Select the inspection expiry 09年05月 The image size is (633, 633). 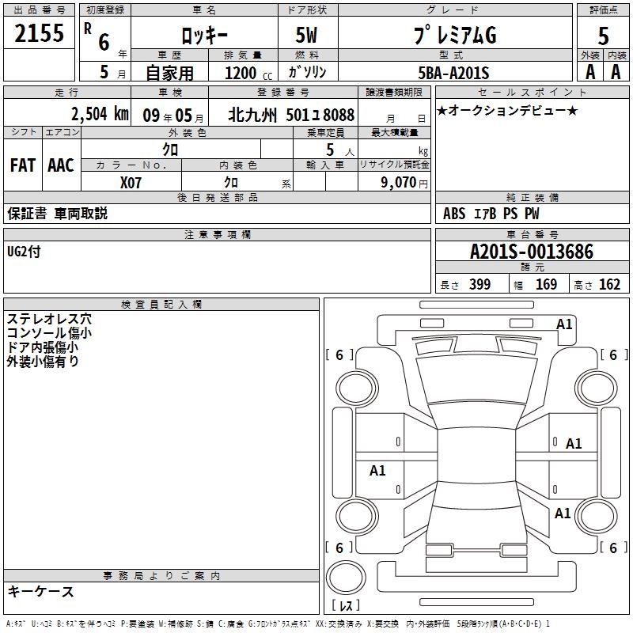173,116
